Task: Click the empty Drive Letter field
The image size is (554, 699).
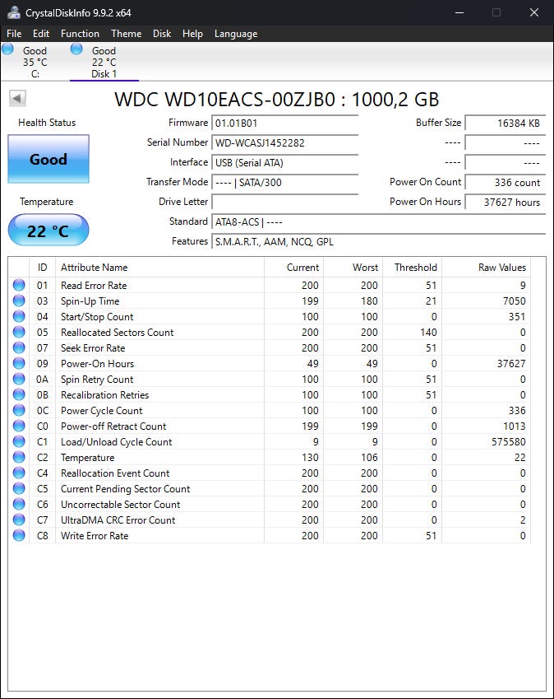Action: point(284,202)
